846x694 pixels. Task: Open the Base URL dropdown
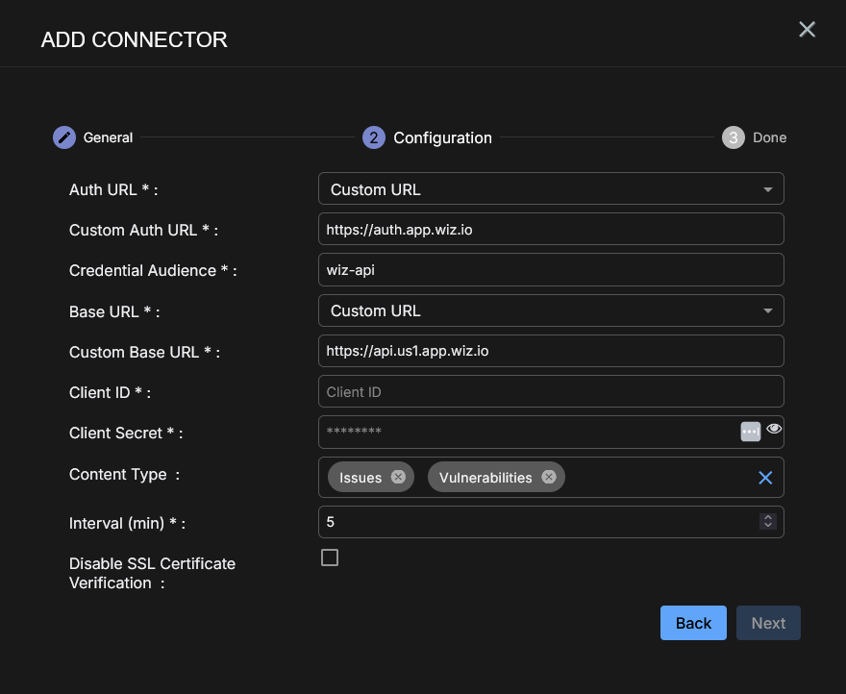pyautogui.click(x=551, y=310)
